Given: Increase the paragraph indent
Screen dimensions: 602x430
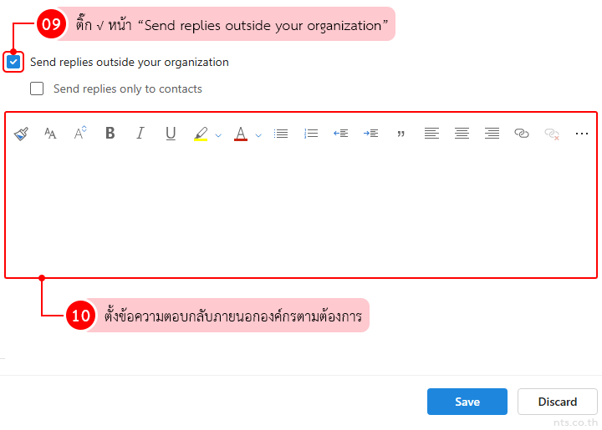Looking at the screenshot, I should point(371,134).
